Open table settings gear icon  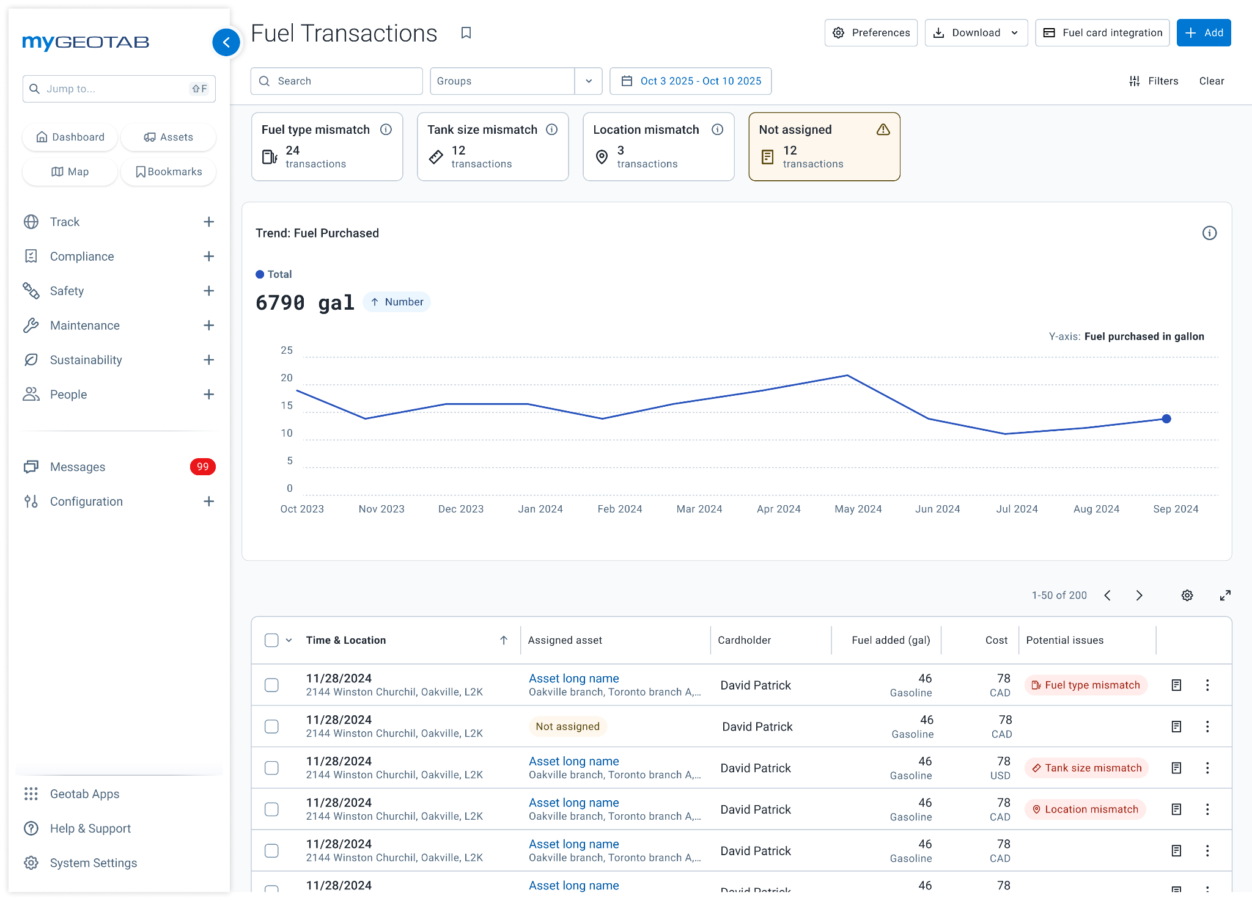pos(1187,595)
